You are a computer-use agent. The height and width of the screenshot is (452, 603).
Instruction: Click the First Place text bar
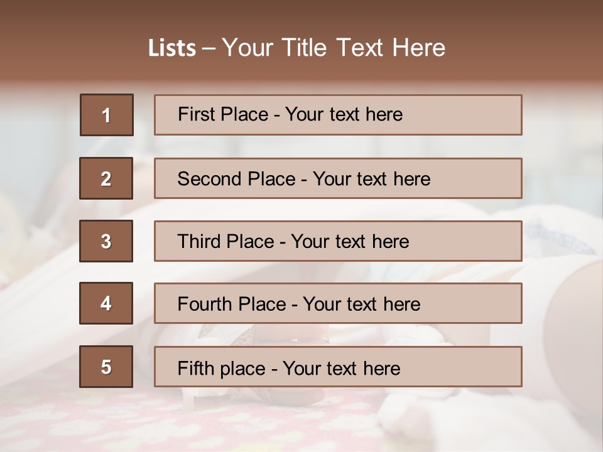point(338,115)
